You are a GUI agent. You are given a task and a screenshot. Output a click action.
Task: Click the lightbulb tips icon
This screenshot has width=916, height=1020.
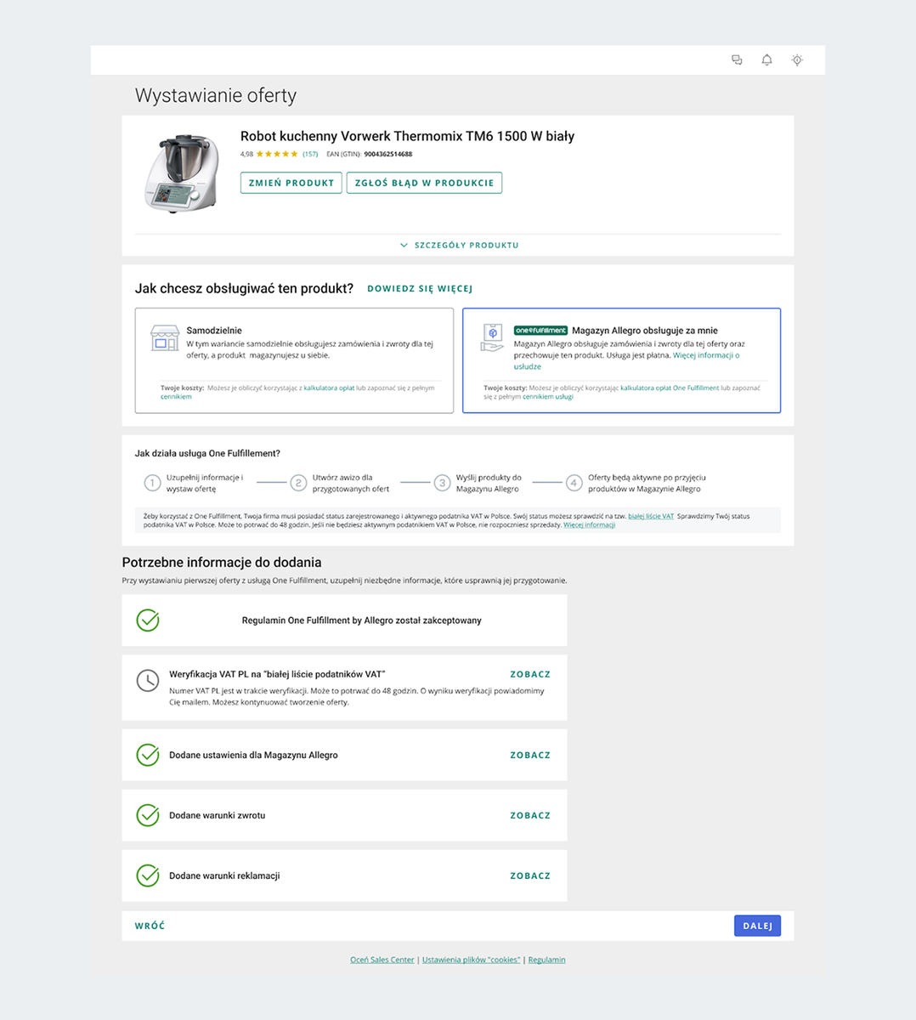pyautogui.click(x=797, y=59)
